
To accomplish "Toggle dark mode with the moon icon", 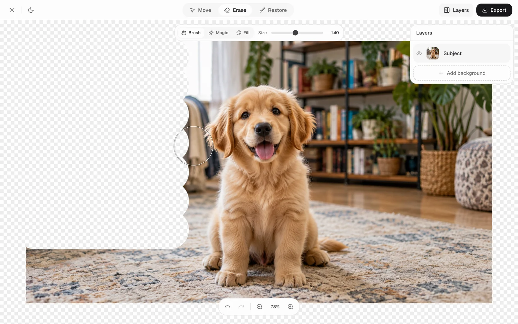I will coord(31,10).
